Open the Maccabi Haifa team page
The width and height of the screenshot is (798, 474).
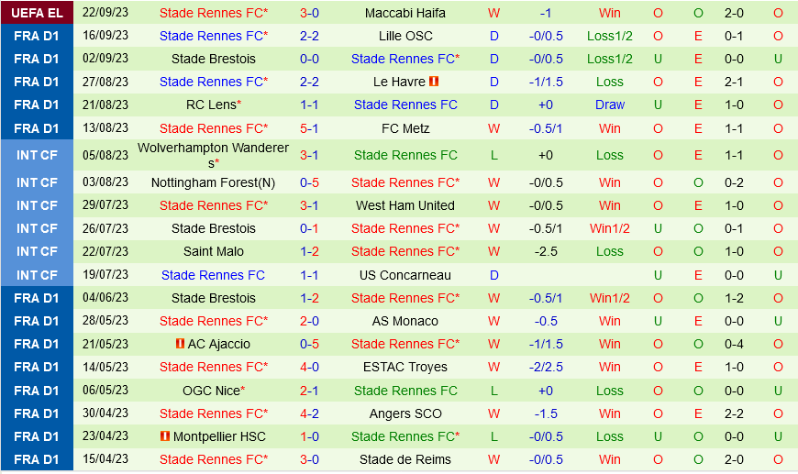click(x=405, y=13)
